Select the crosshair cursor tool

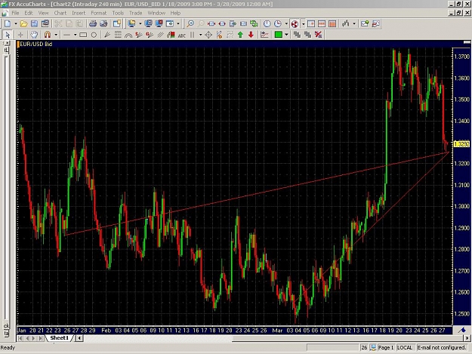pos(20,35)
